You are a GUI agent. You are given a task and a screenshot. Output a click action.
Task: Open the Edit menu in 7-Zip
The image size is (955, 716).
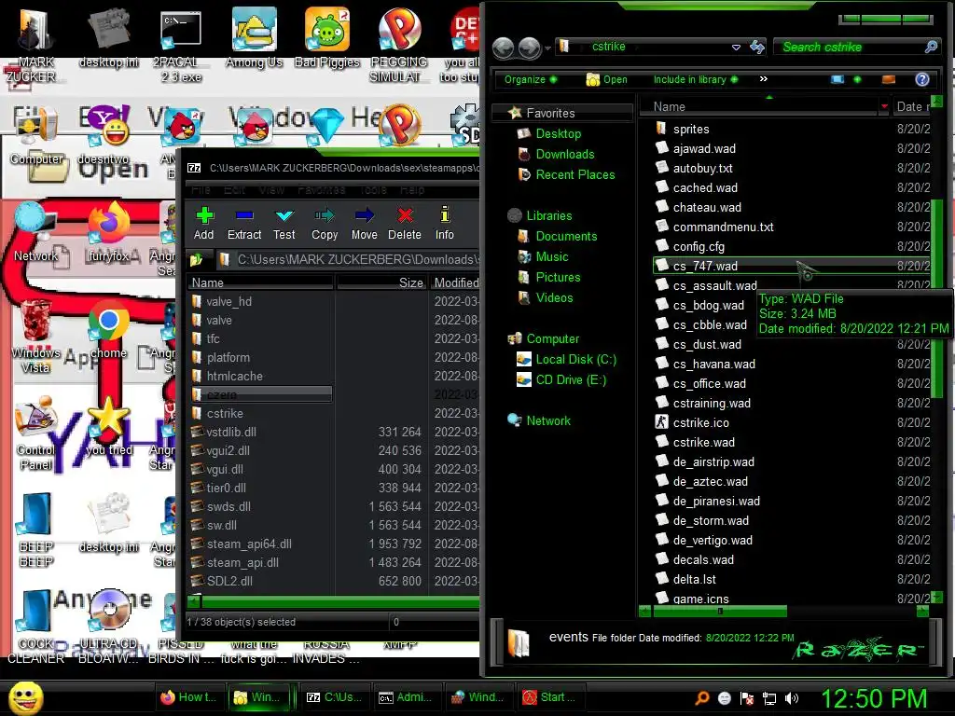click(x=234, y=190)
